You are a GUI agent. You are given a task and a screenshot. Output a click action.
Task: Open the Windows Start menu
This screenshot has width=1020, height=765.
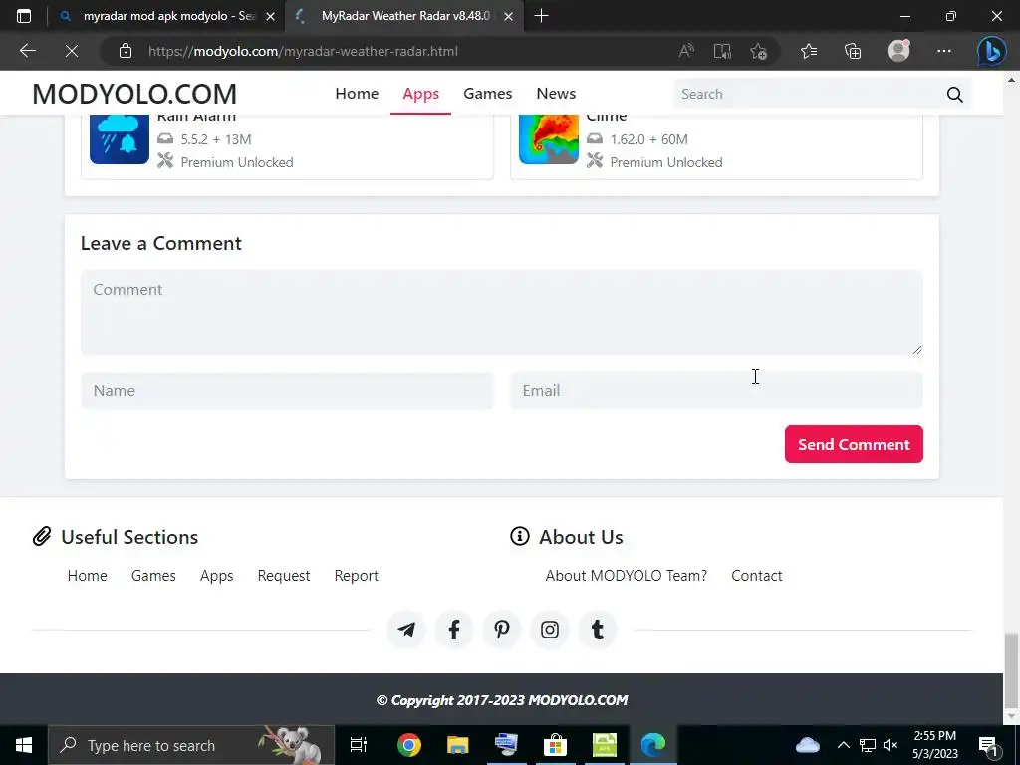(24, 745)
